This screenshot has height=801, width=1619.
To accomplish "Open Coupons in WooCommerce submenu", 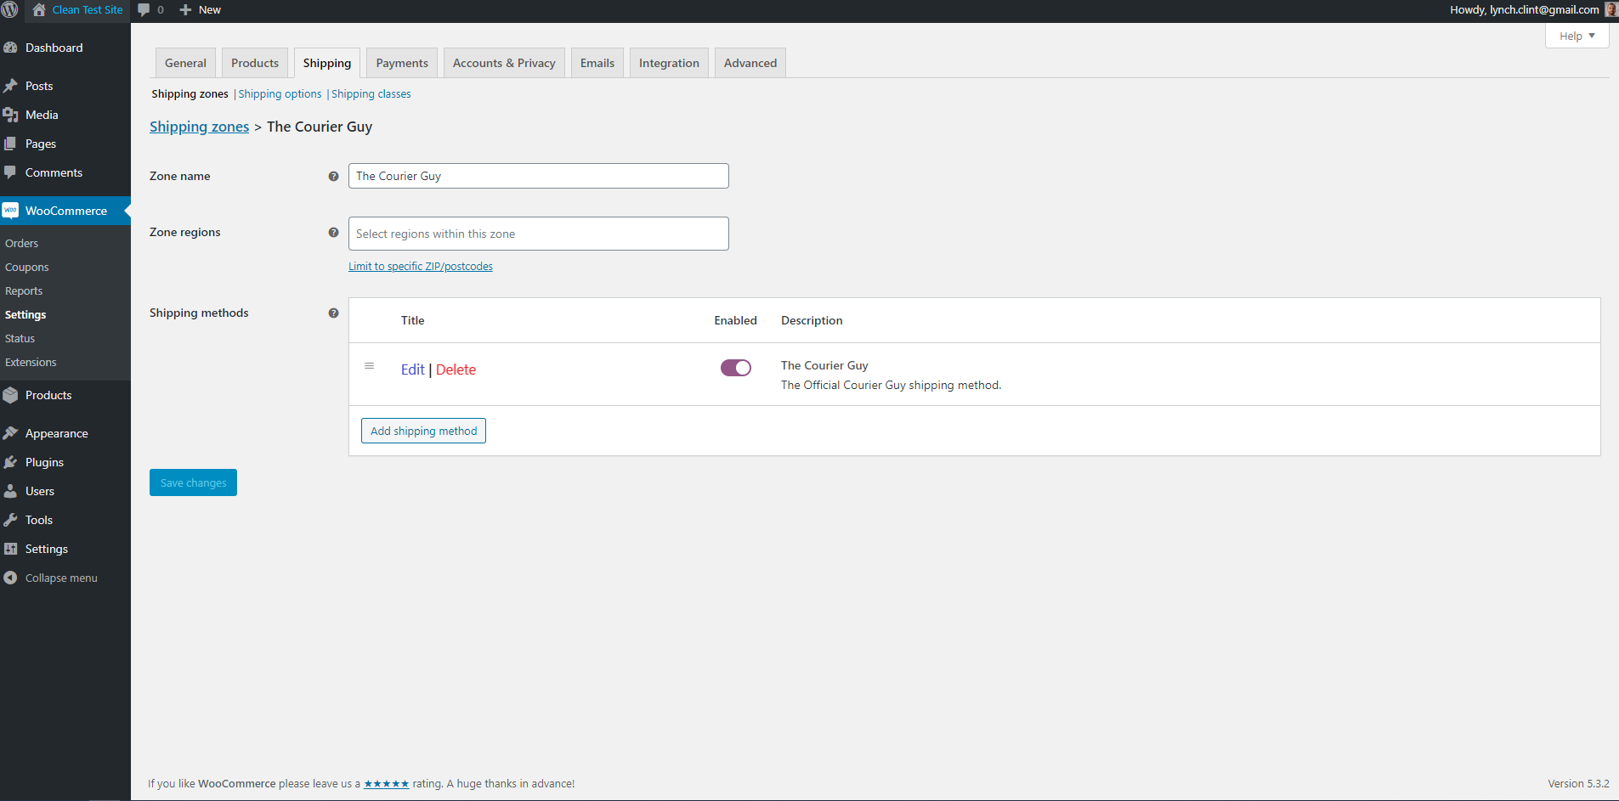I will [27, 267].
